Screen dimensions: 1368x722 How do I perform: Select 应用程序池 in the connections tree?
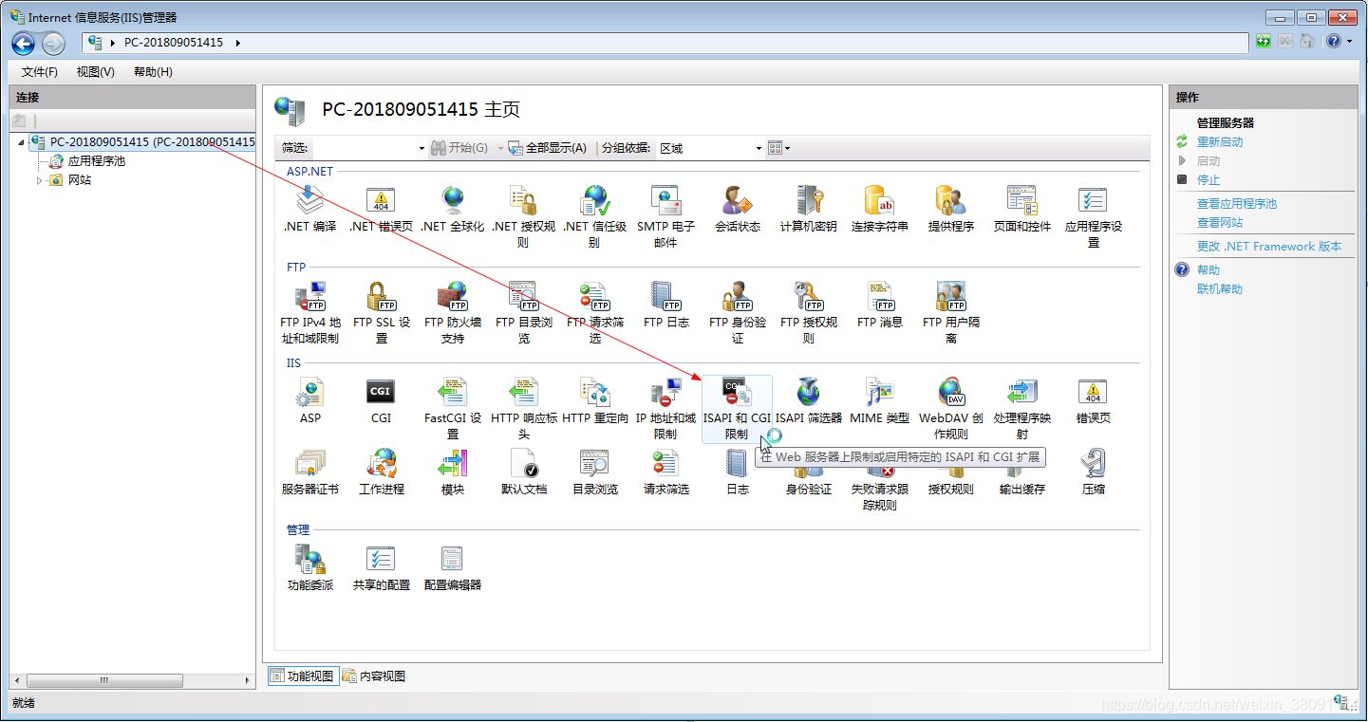(96, 161)
